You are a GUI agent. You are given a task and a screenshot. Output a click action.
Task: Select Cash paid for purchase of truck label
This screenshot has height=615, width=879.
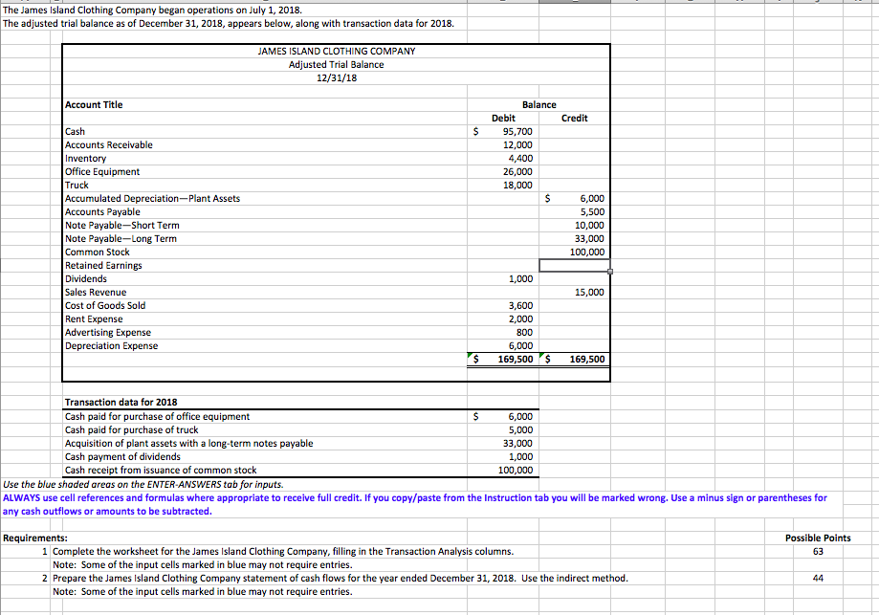[132, 430]
